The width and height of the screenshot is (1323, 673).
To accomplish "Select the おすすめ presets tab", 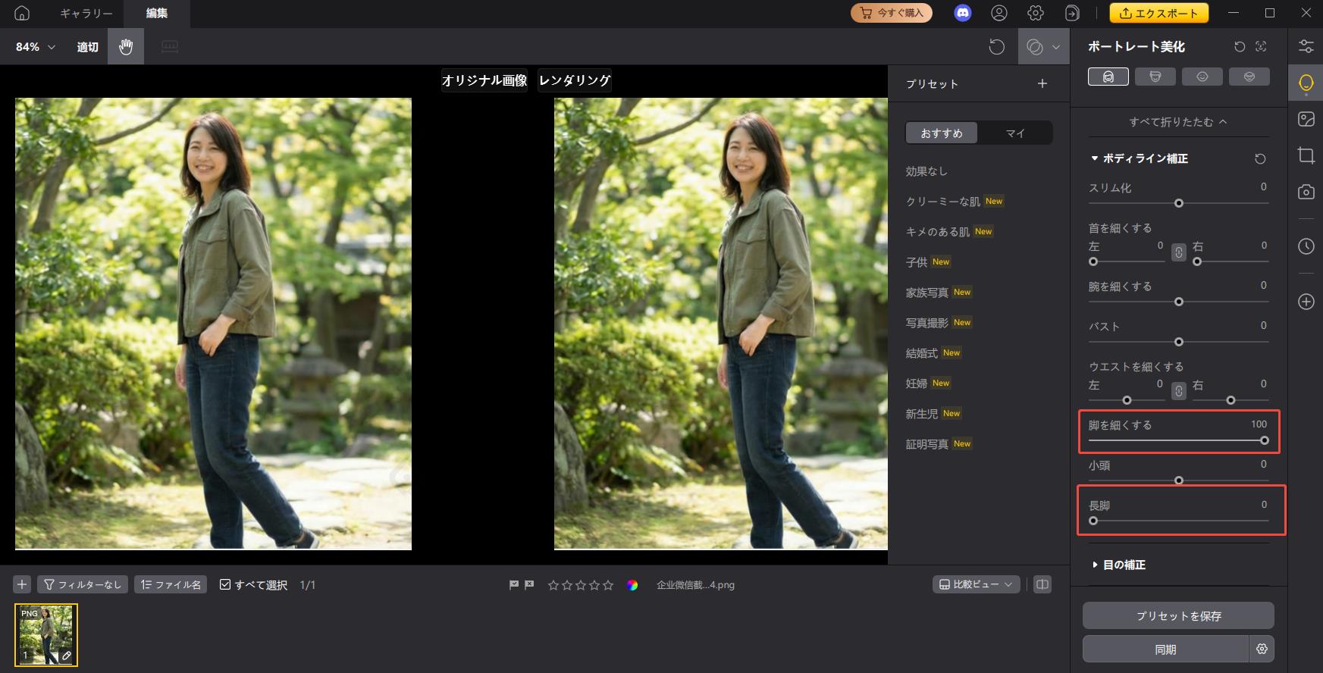I will click(942, 133).
